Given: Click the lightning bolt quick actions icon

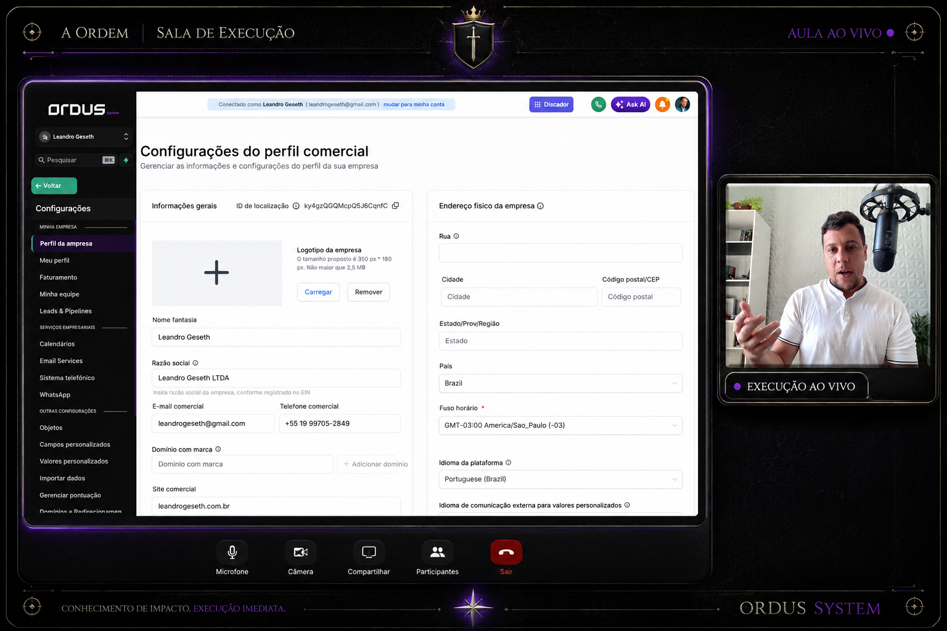Looking at the screenshot, I should point(126,160).
